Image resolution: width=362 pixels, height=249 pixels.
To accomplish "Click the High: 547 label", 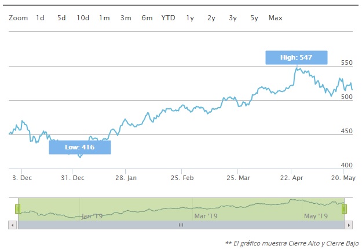I will pos(297,58).
